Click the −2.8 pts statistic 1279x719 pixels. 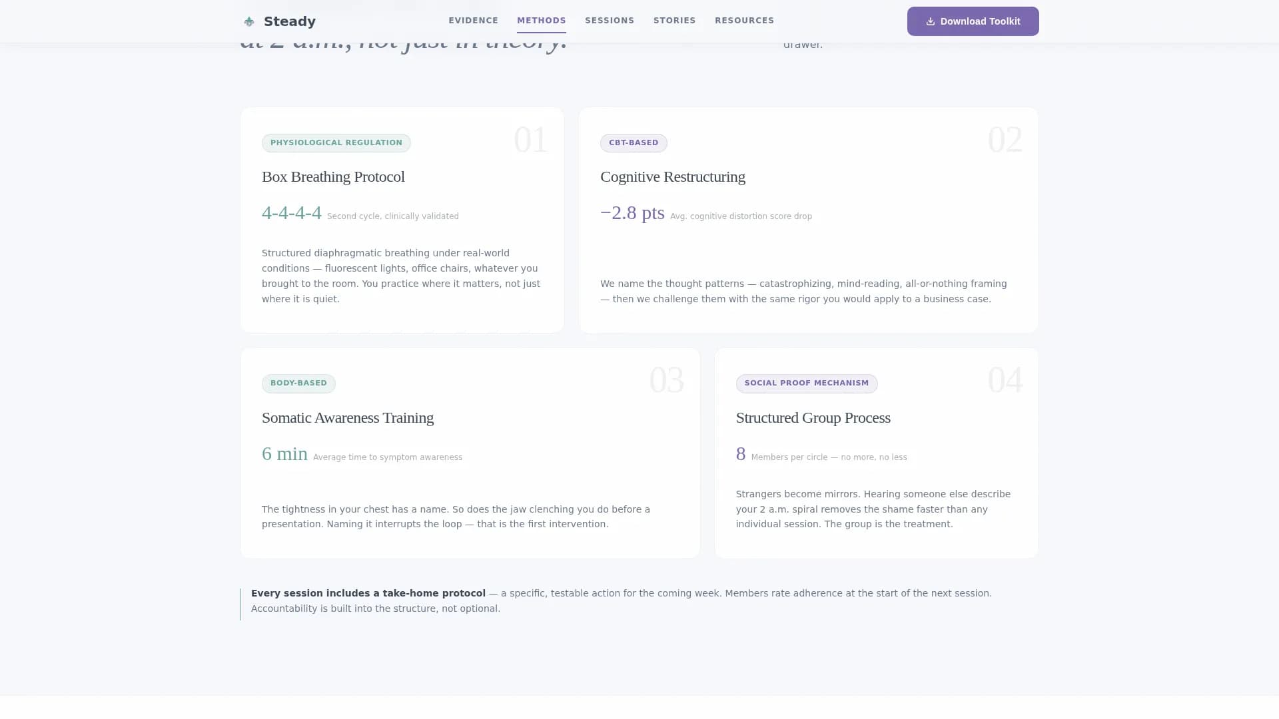[x=632, y=213]
